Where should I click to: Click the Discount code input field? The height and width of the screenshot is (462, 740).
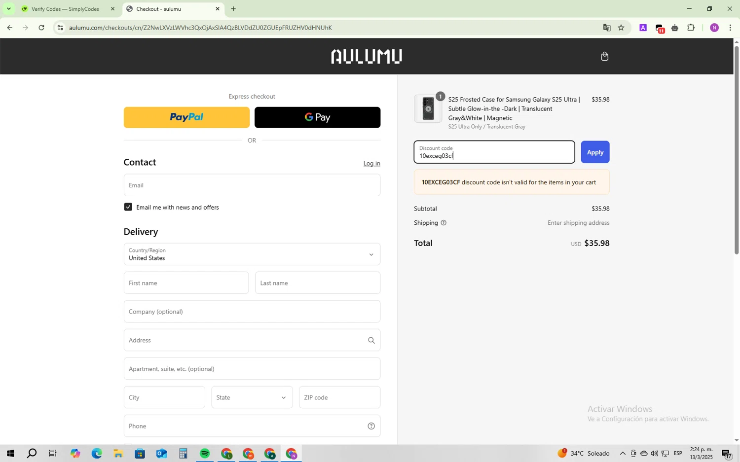click(x=494, y=152)
